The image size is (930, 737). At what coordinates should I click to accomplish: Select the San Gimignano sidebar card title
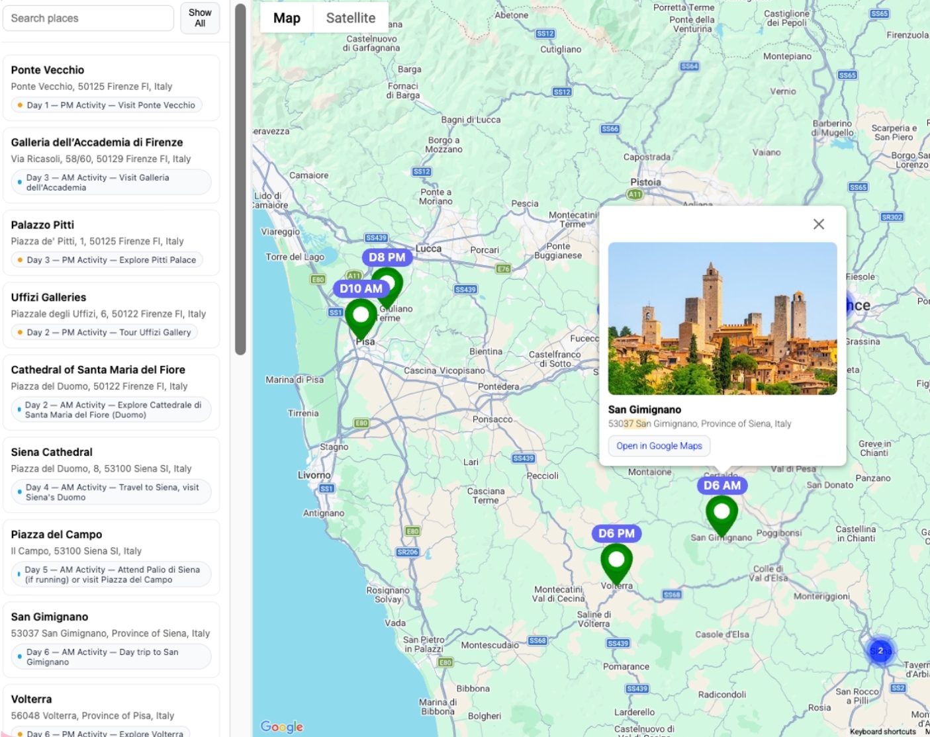coord(50,617)
